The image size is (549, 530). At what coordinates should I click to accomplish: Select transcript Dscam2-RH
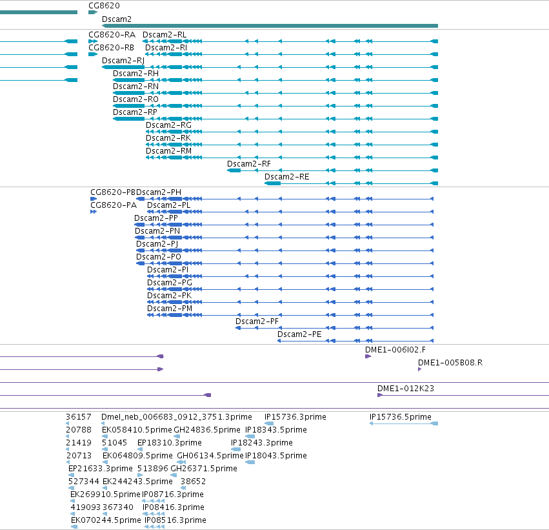[135, 74]
